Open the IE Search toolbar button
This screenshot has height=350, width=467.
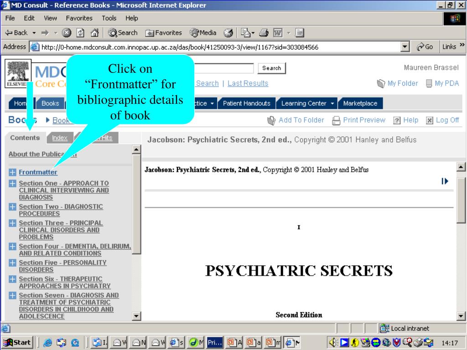coord(123,33)
